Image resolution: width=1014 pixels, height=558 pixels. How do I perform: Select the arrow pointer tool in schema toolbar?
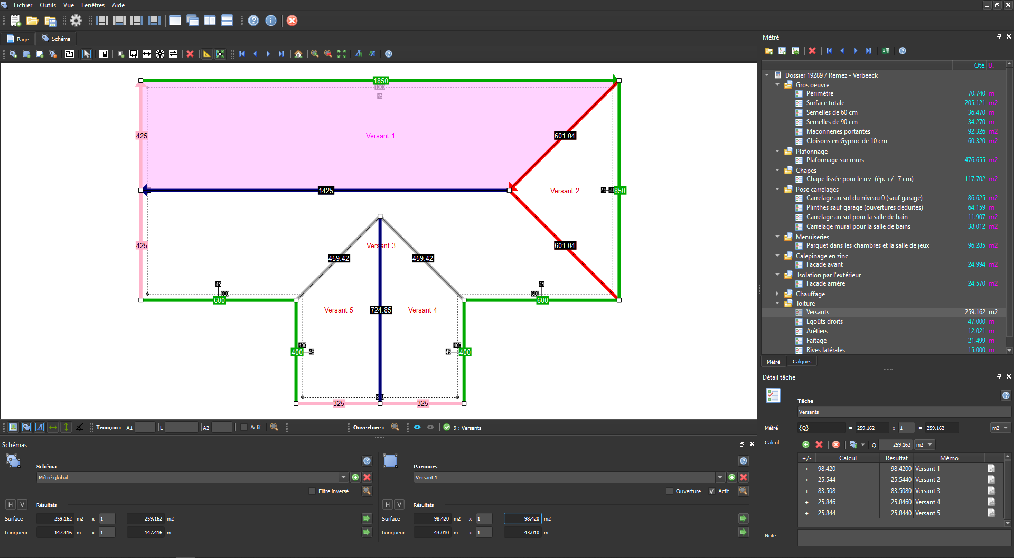[x=87, y=54]
